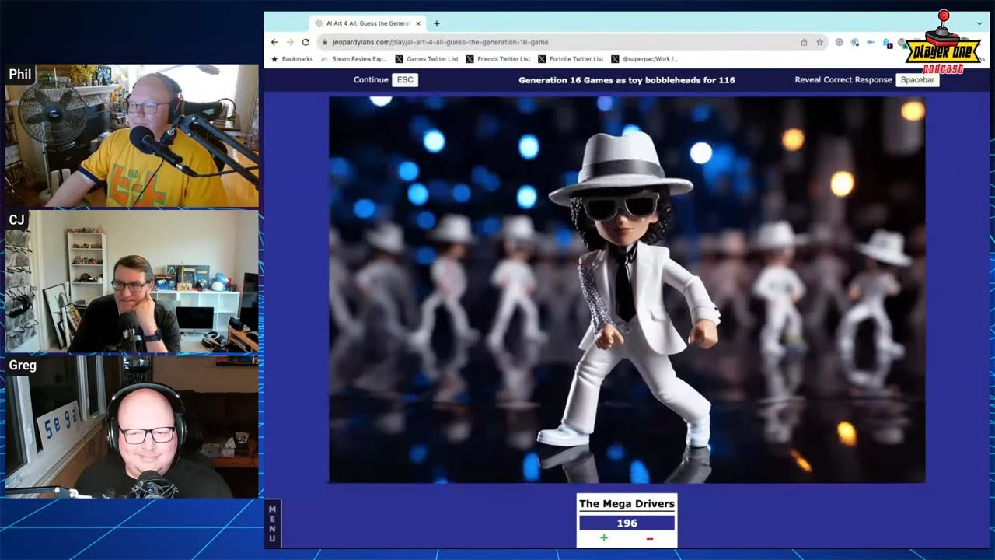This screenshot has width=995, height=560.
Task: Click the site lock icon in address bar
Action: [325, 42]
